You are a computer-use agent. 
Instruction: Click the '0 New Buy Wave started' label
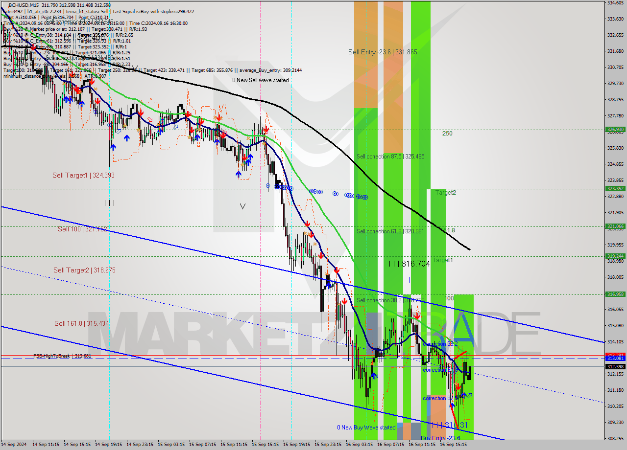click(366, 427)
